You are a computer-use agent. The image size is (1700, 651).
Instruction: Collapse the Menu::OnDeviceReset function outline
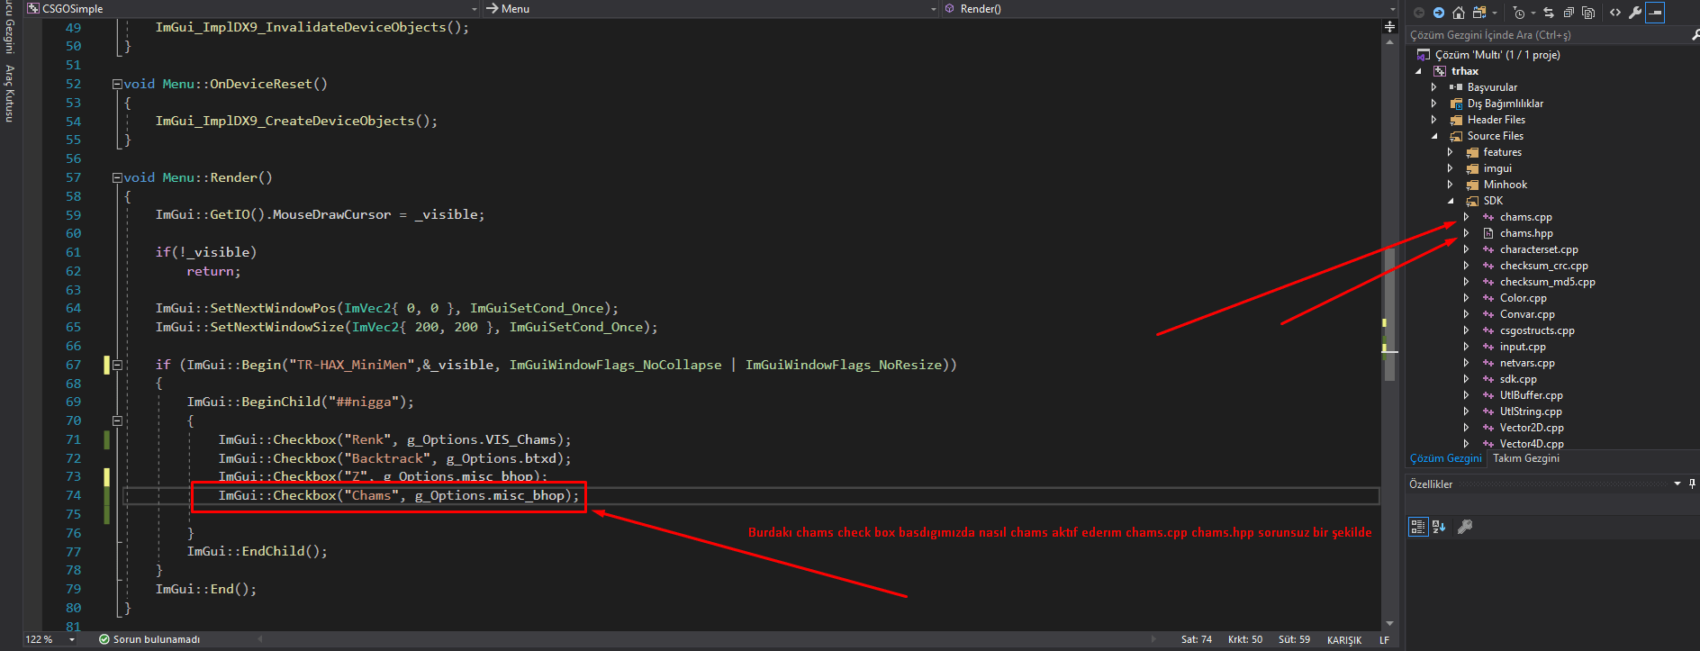[117, 84]
